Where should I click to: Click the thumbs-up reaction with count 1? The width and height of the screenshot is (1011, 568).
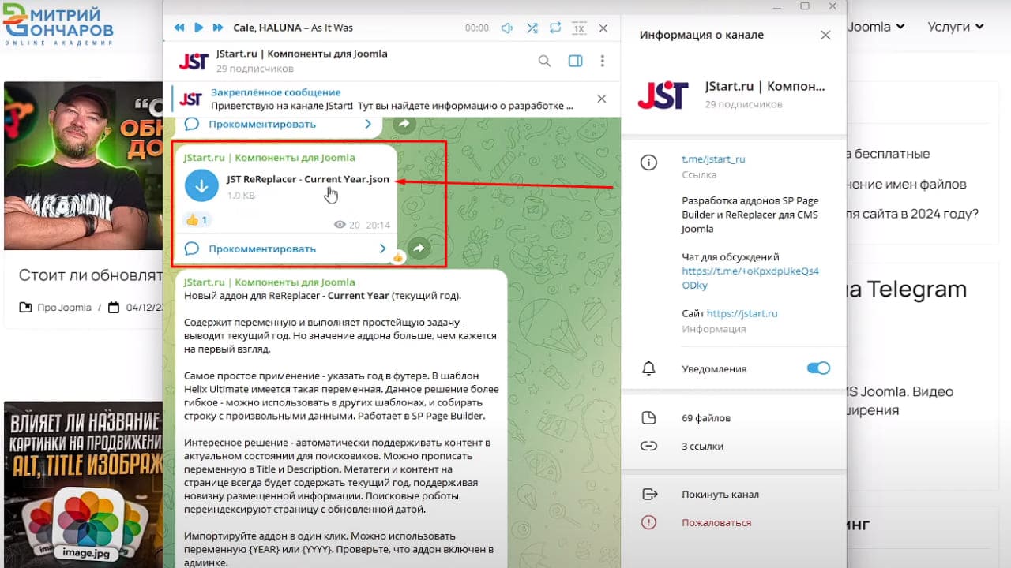tap(196, 220)
